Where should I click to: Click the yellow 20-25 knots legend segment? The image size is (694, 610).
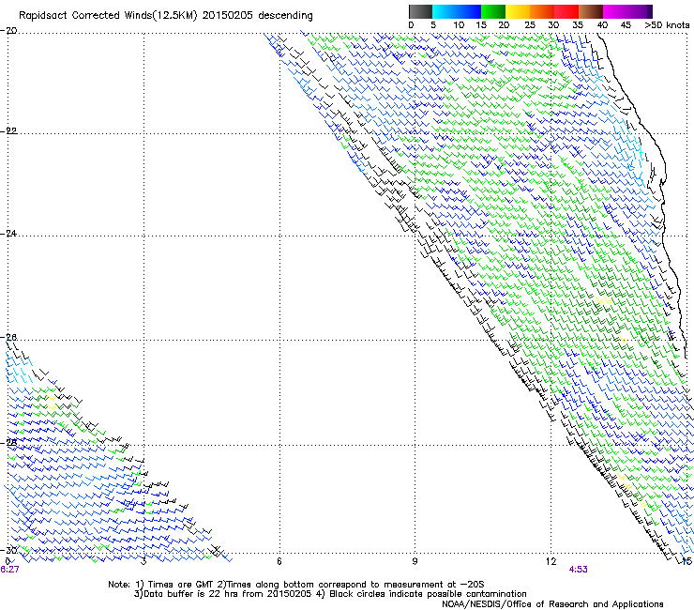[518, 11]
